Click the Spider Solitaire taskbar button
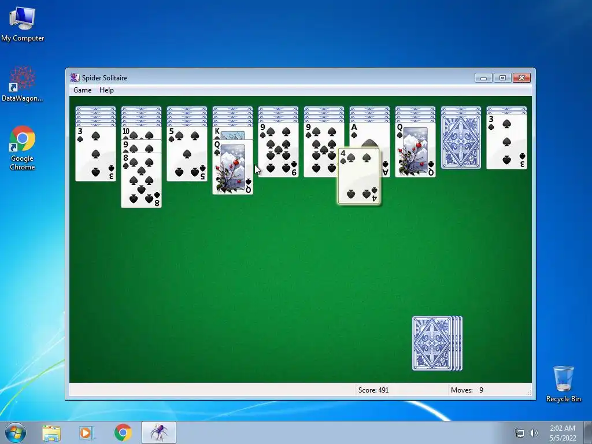 pyautogui.click(x=159, y=432)
